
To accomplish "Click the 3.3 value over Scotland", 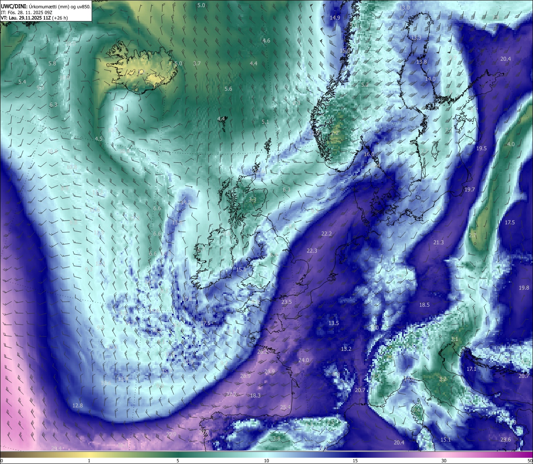I will click(x=252, y=200).
